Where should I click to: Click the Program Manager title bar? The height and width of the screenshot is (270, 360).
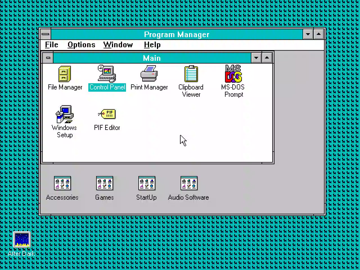[177, 34]
